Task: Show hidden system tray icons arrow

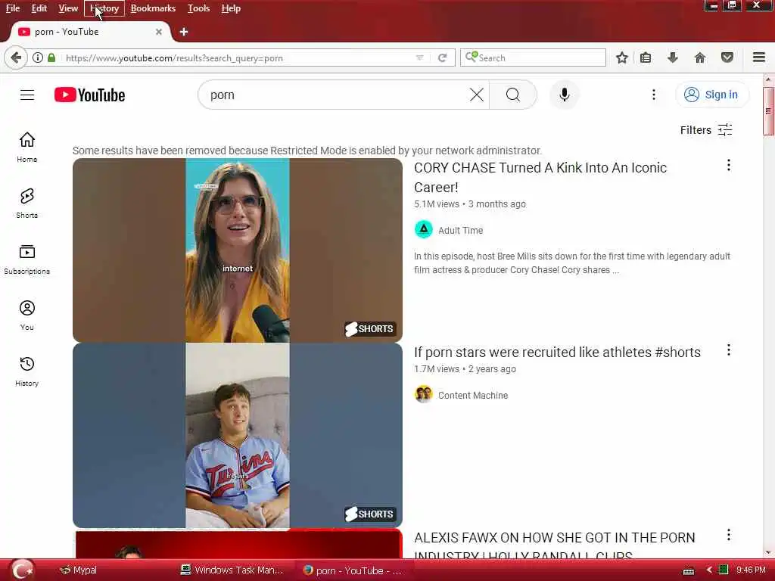Action: [708, 570]
